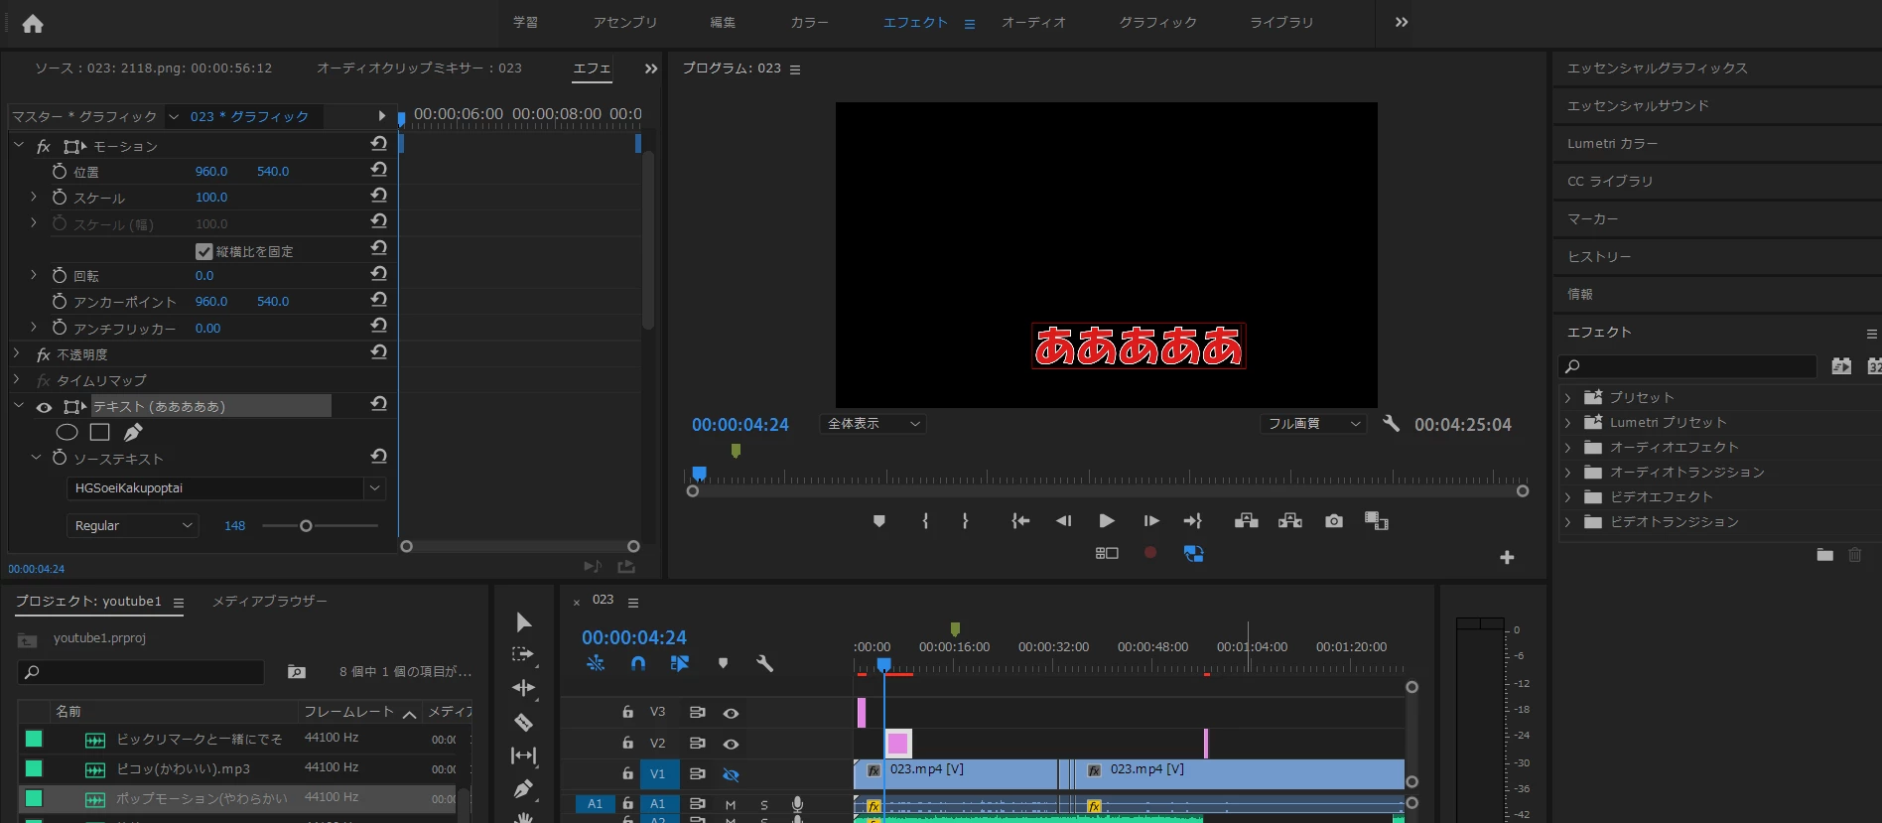Toggle timeline snapping magnet

pos(637,663)
